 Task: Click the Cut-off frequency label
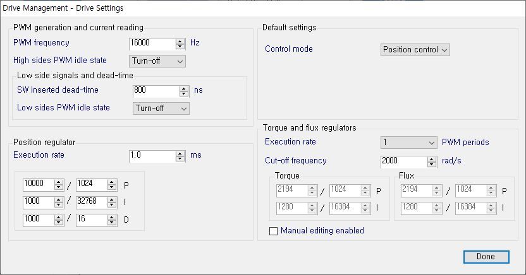[295, 161]
